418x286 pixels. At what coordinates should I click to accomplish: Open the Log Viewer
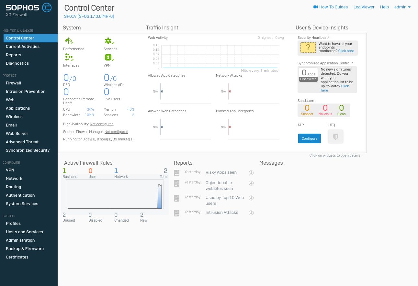tap(364, 7)
